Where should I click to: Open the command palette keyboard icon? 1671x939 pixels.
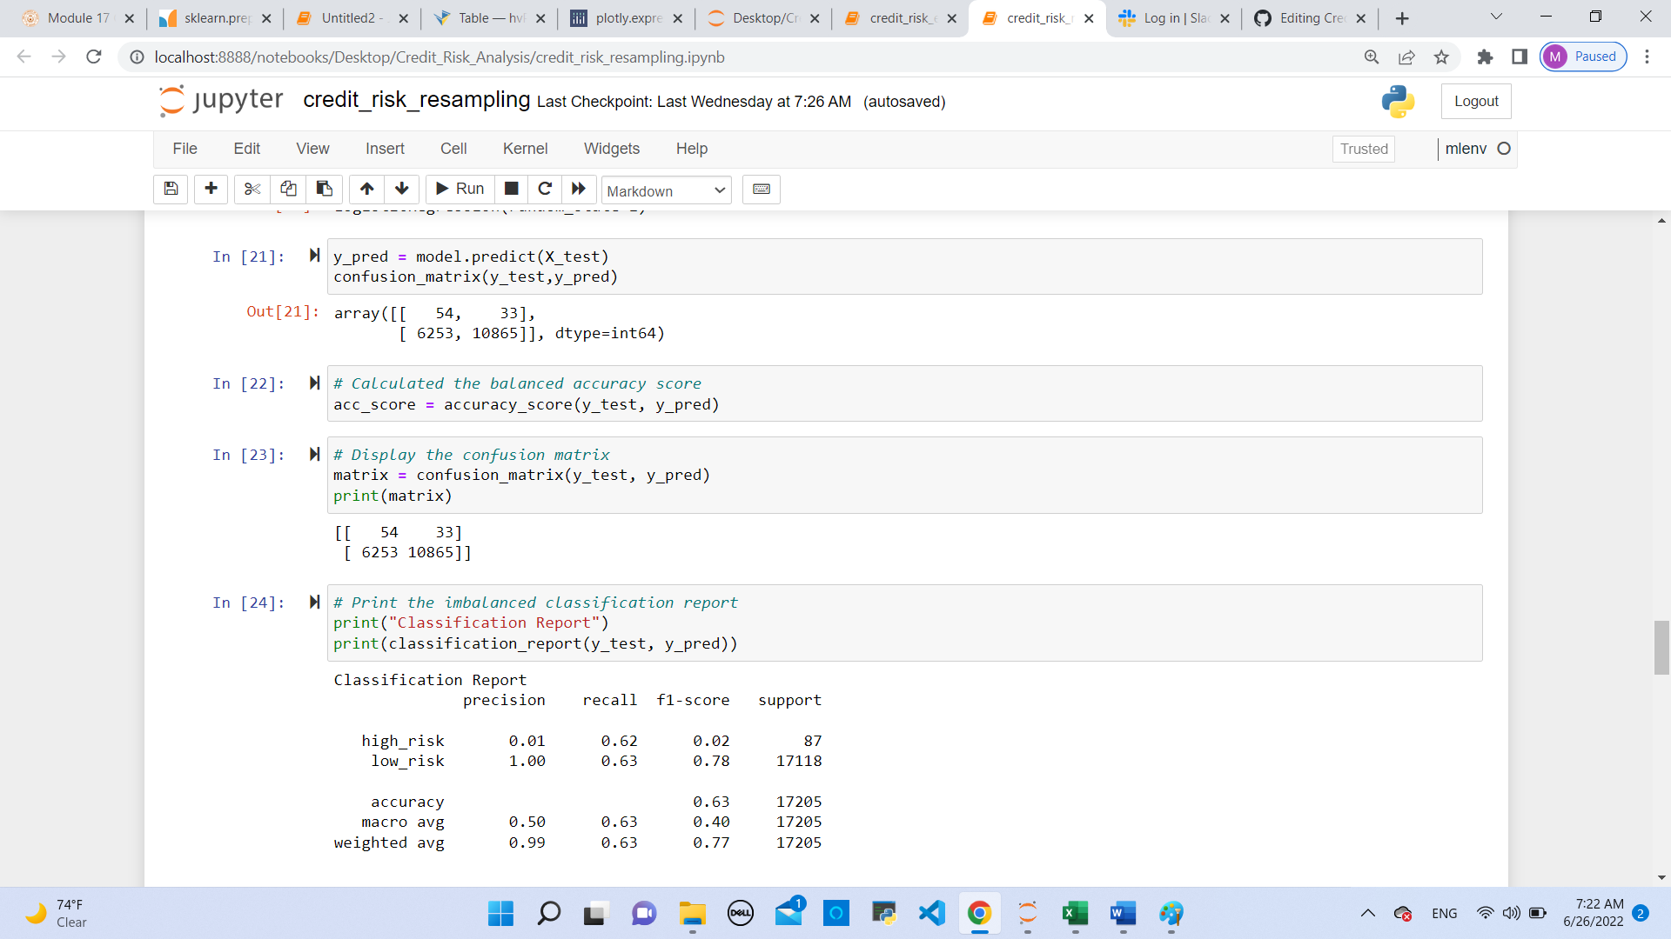761,189
